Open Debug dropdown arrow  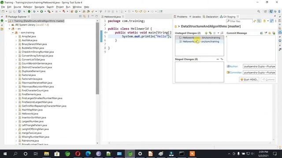(37, 11)
